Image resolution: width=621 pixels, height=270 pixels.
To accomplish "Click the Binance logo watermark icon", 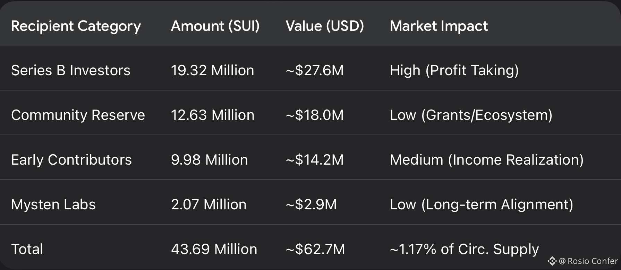I will 552,261.
